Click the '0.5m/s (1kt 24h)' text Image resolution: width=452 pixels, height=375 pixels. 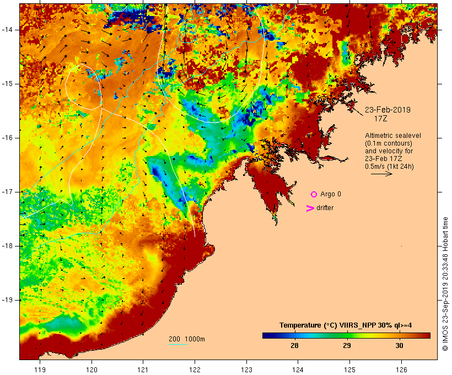click(x=390, y=167)
